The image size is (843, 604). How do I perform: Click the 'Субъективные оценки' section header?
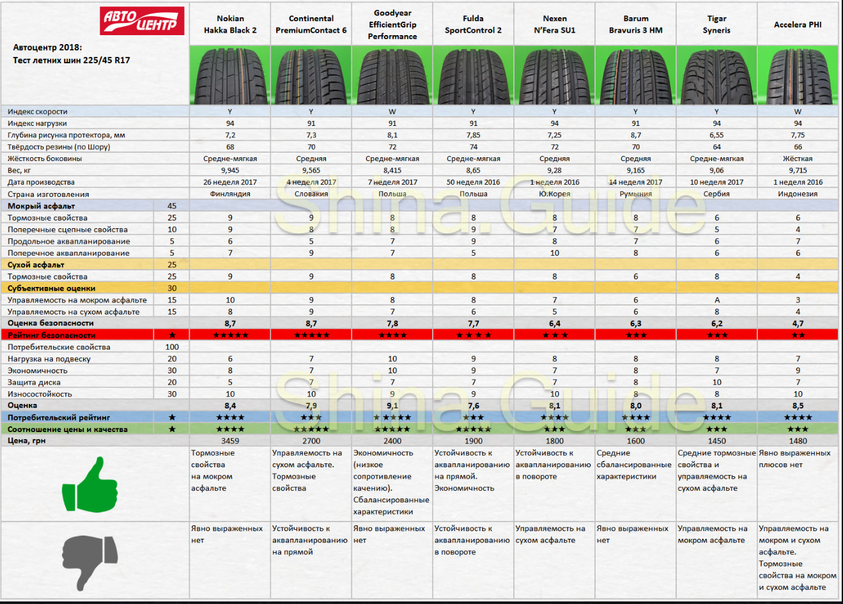pos(51,288)
